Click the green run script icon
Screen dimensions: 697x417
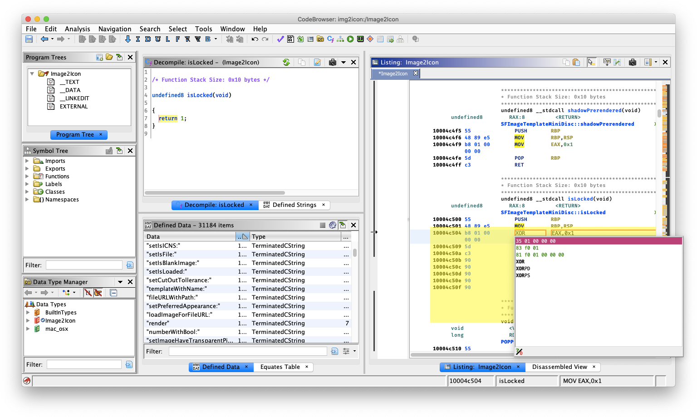click(x=350, y=39)
